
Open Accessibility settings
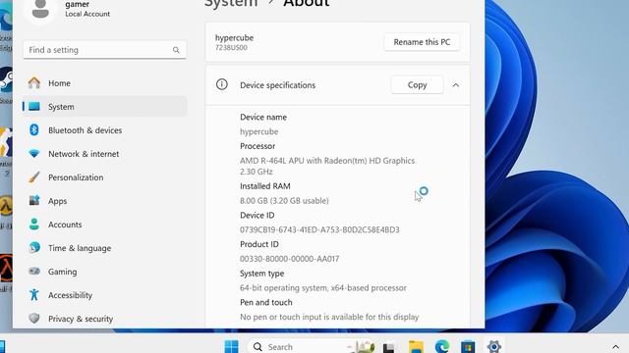pos(104,295)
